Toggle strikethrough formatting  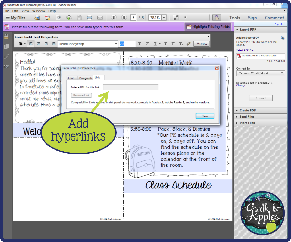click(165, 44)
